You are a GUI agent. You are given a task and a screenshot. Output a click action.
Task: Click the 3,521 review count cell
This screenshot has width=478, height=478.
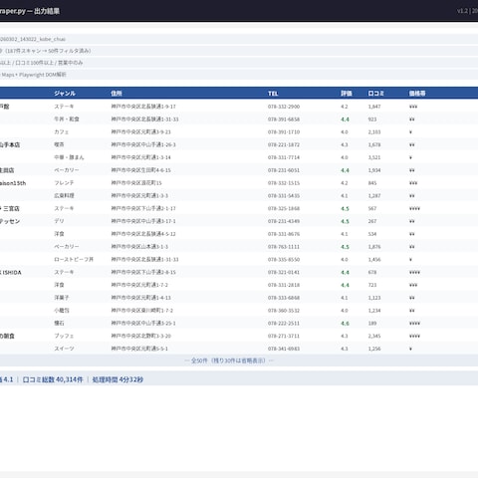pos(374,157)
